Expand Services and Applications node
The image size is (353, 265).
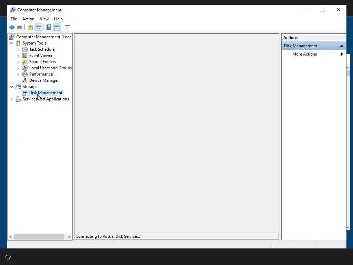click(11, 99)
